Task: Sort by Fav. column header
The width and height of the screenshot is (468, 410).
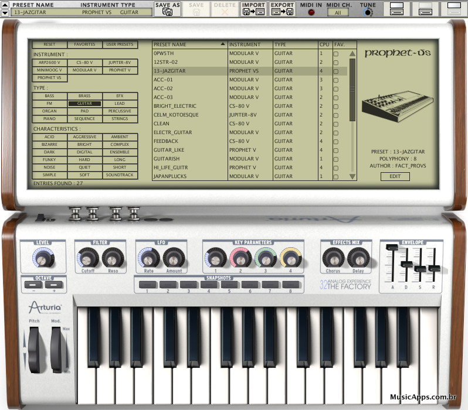Action: (x=345, y=45)
